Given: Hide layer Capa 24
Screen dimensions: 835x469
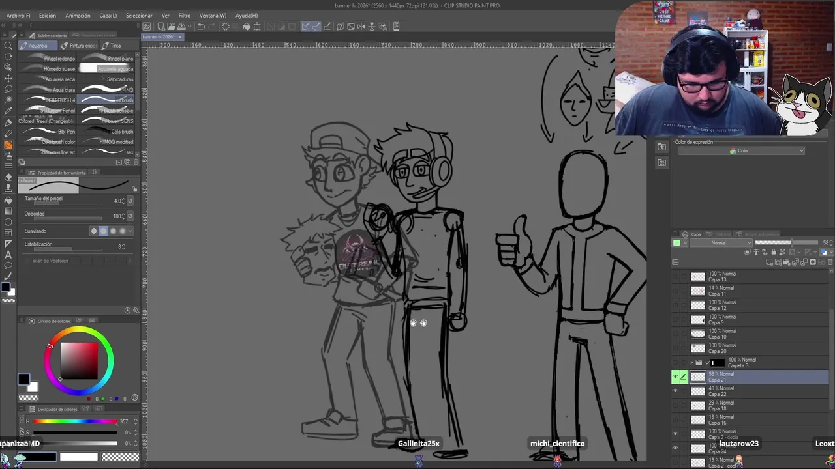Looking at the screenshot, I should coord(675,449).
